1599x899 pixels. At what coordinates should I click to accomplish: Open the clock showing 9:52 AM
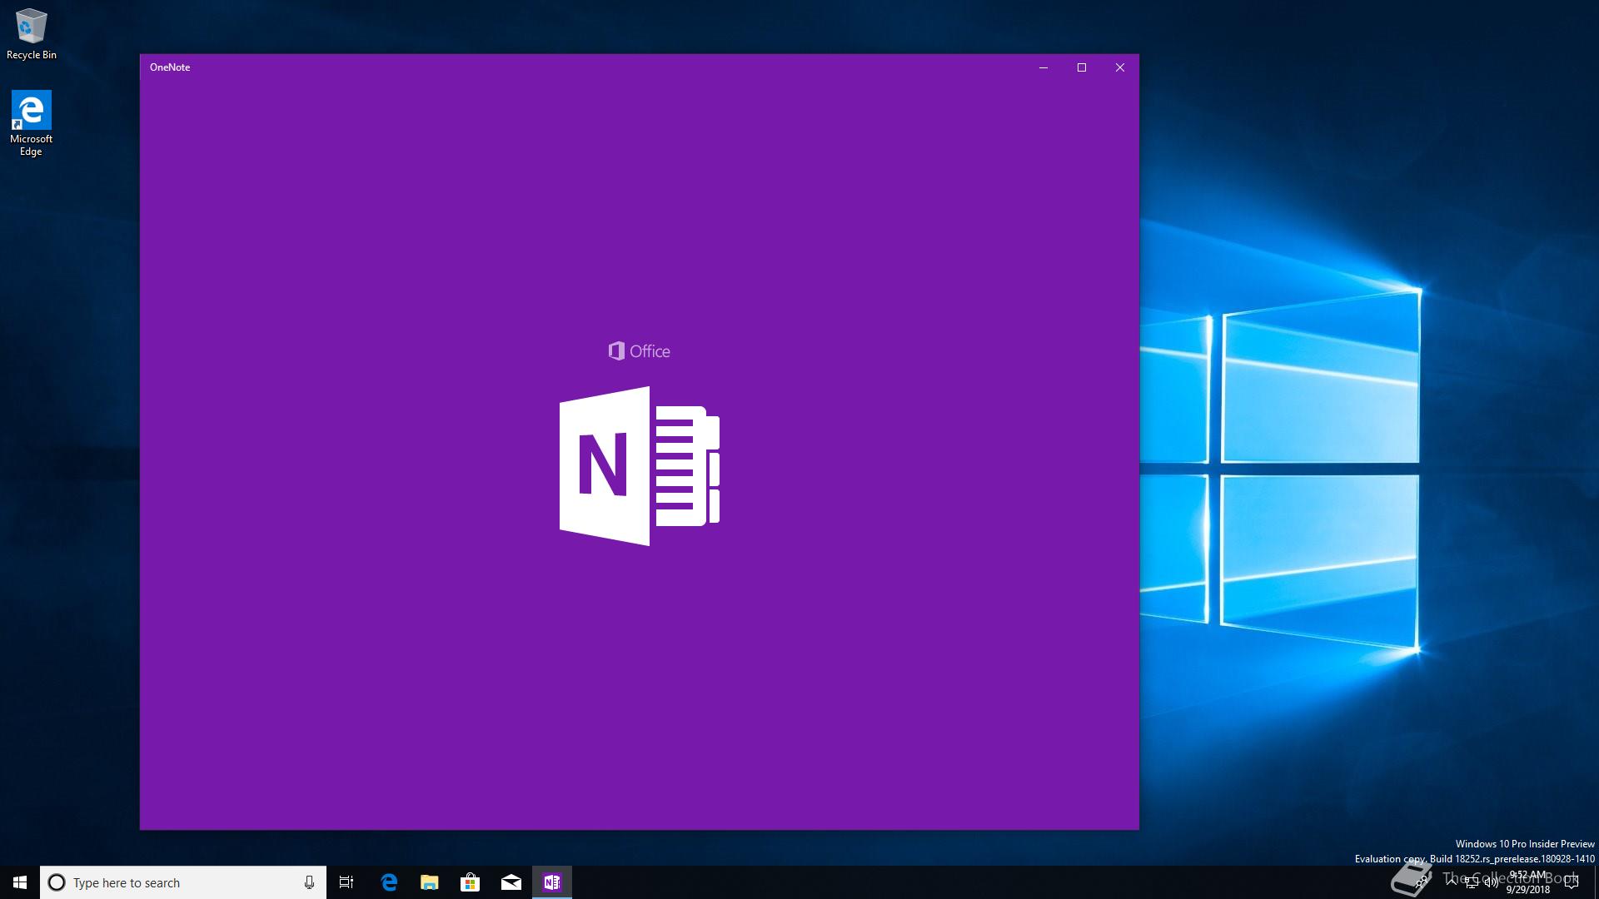pos(1527,882)
